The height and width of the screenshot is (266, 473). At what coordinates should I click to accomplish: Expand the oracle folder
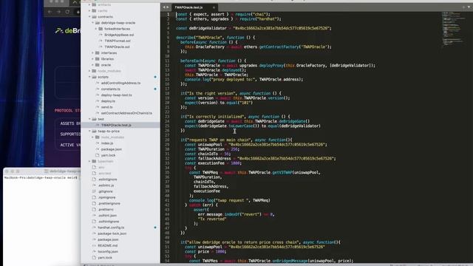coord(93,65)
